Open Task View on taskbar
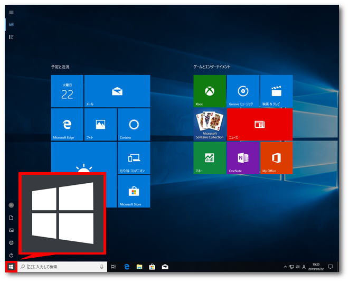The height and width of the screenshot is (282, 349). (x=114, y=267)
